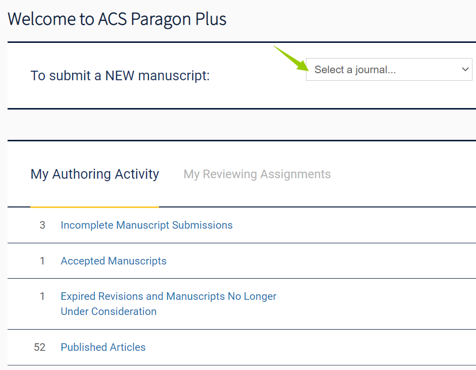Click the Welcome to ACS Paragon Plus heading
The width and height of the screenshot is (476, 370).
[x=117, y=19]
